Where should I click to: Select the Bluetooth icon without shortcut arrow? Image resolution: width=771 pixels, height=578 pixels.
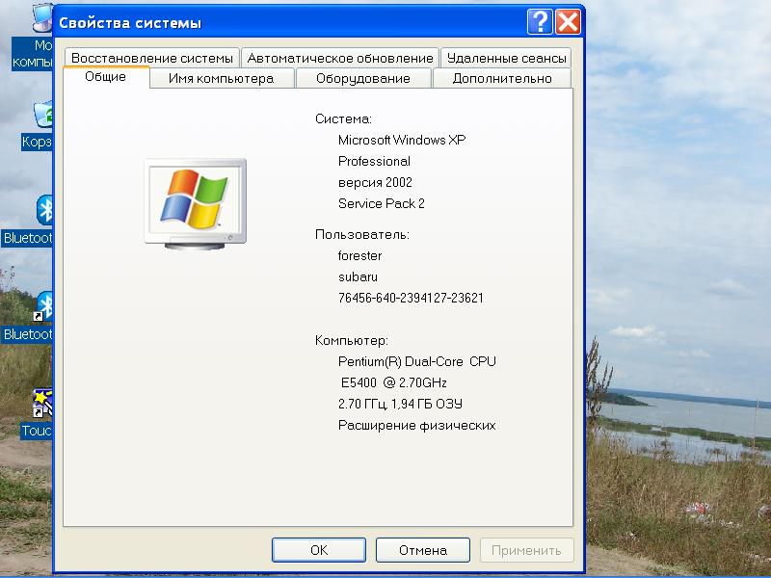pyautogui.click(x=44, y=210)
